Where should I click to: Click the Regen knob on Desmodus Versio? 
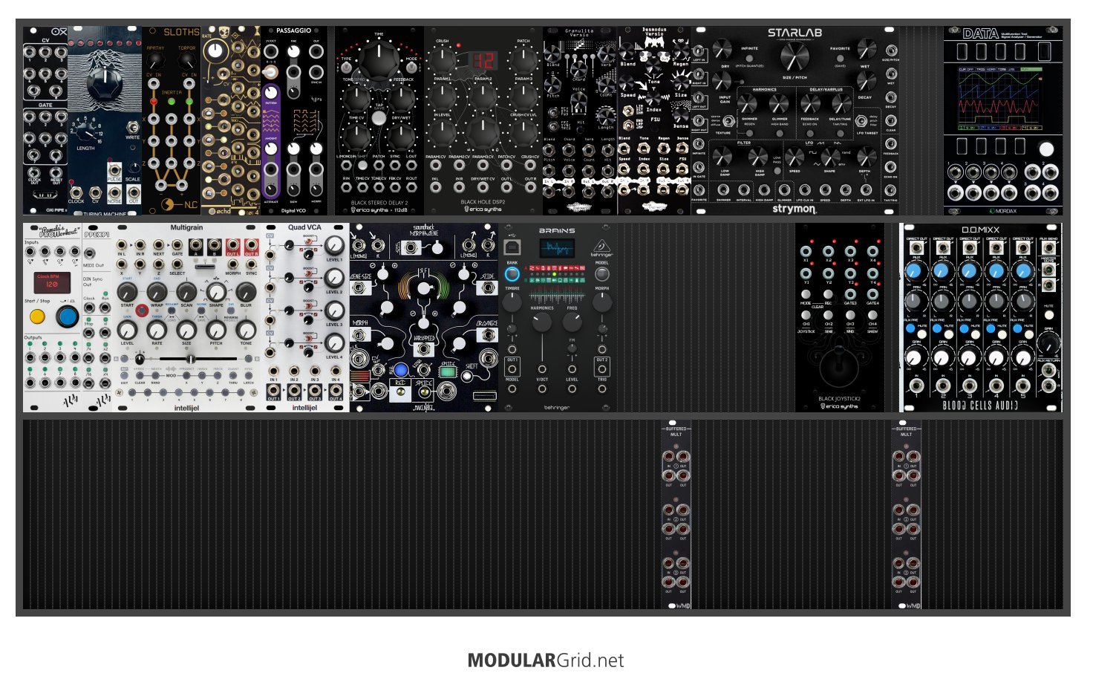click(681, 51)
